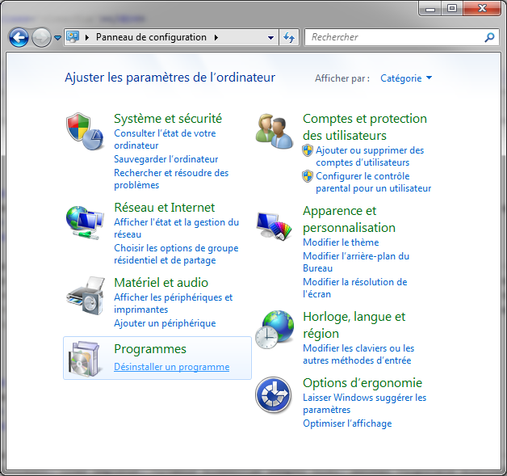Click the Apparence et personnalisation monitor icon
This screenshot has width=507, height=476.
click(274, 223)
